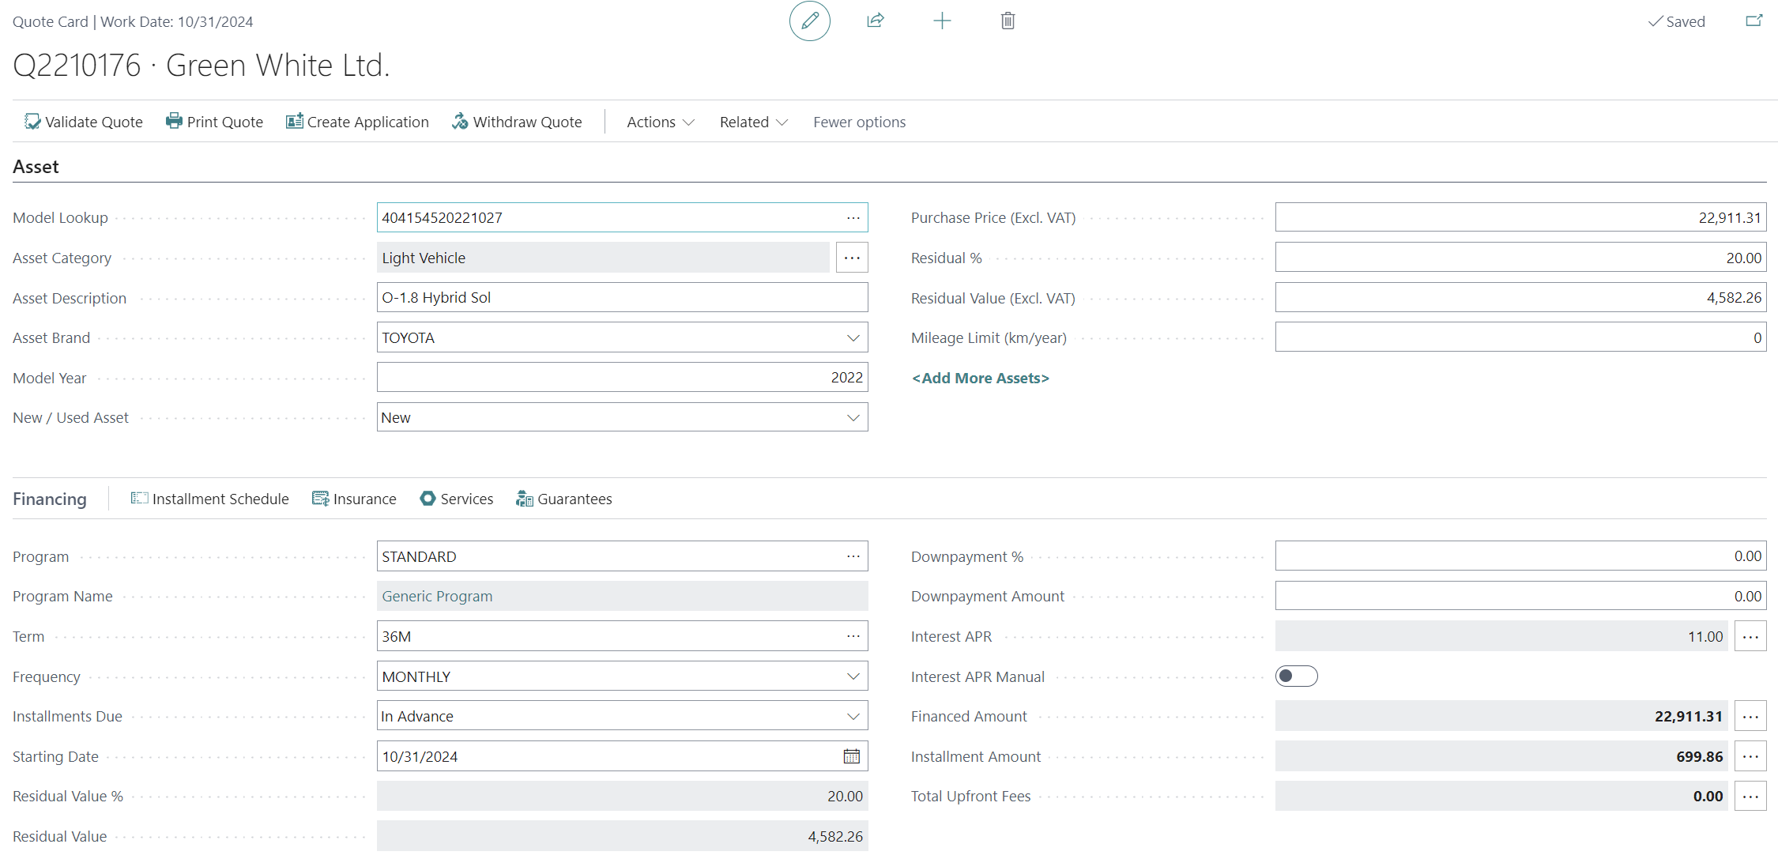Screen dimensions: 1778x859
Task: Click Interest APR ellipsis button
Action: point(1750,636)
